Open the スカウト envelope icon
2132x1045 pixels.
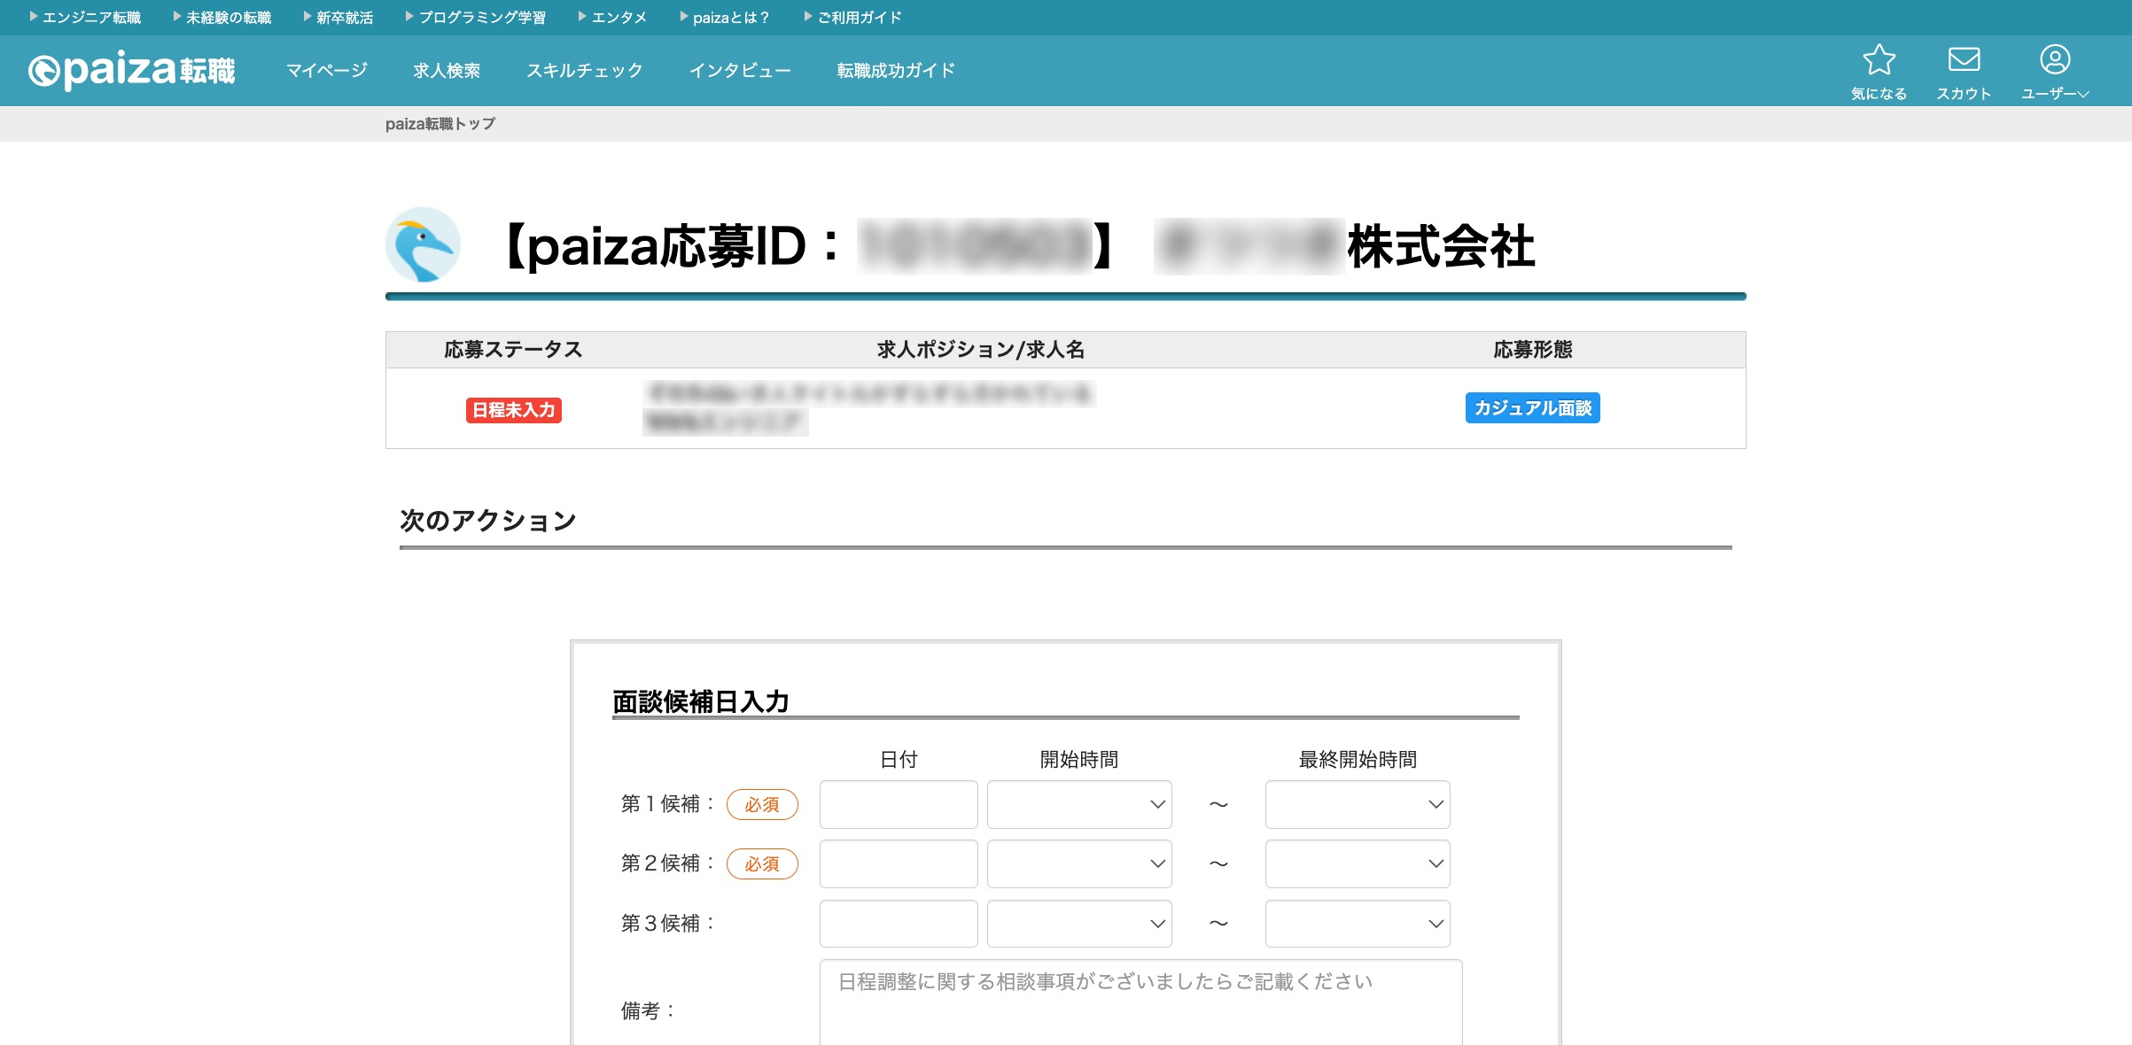point(1964,72)
